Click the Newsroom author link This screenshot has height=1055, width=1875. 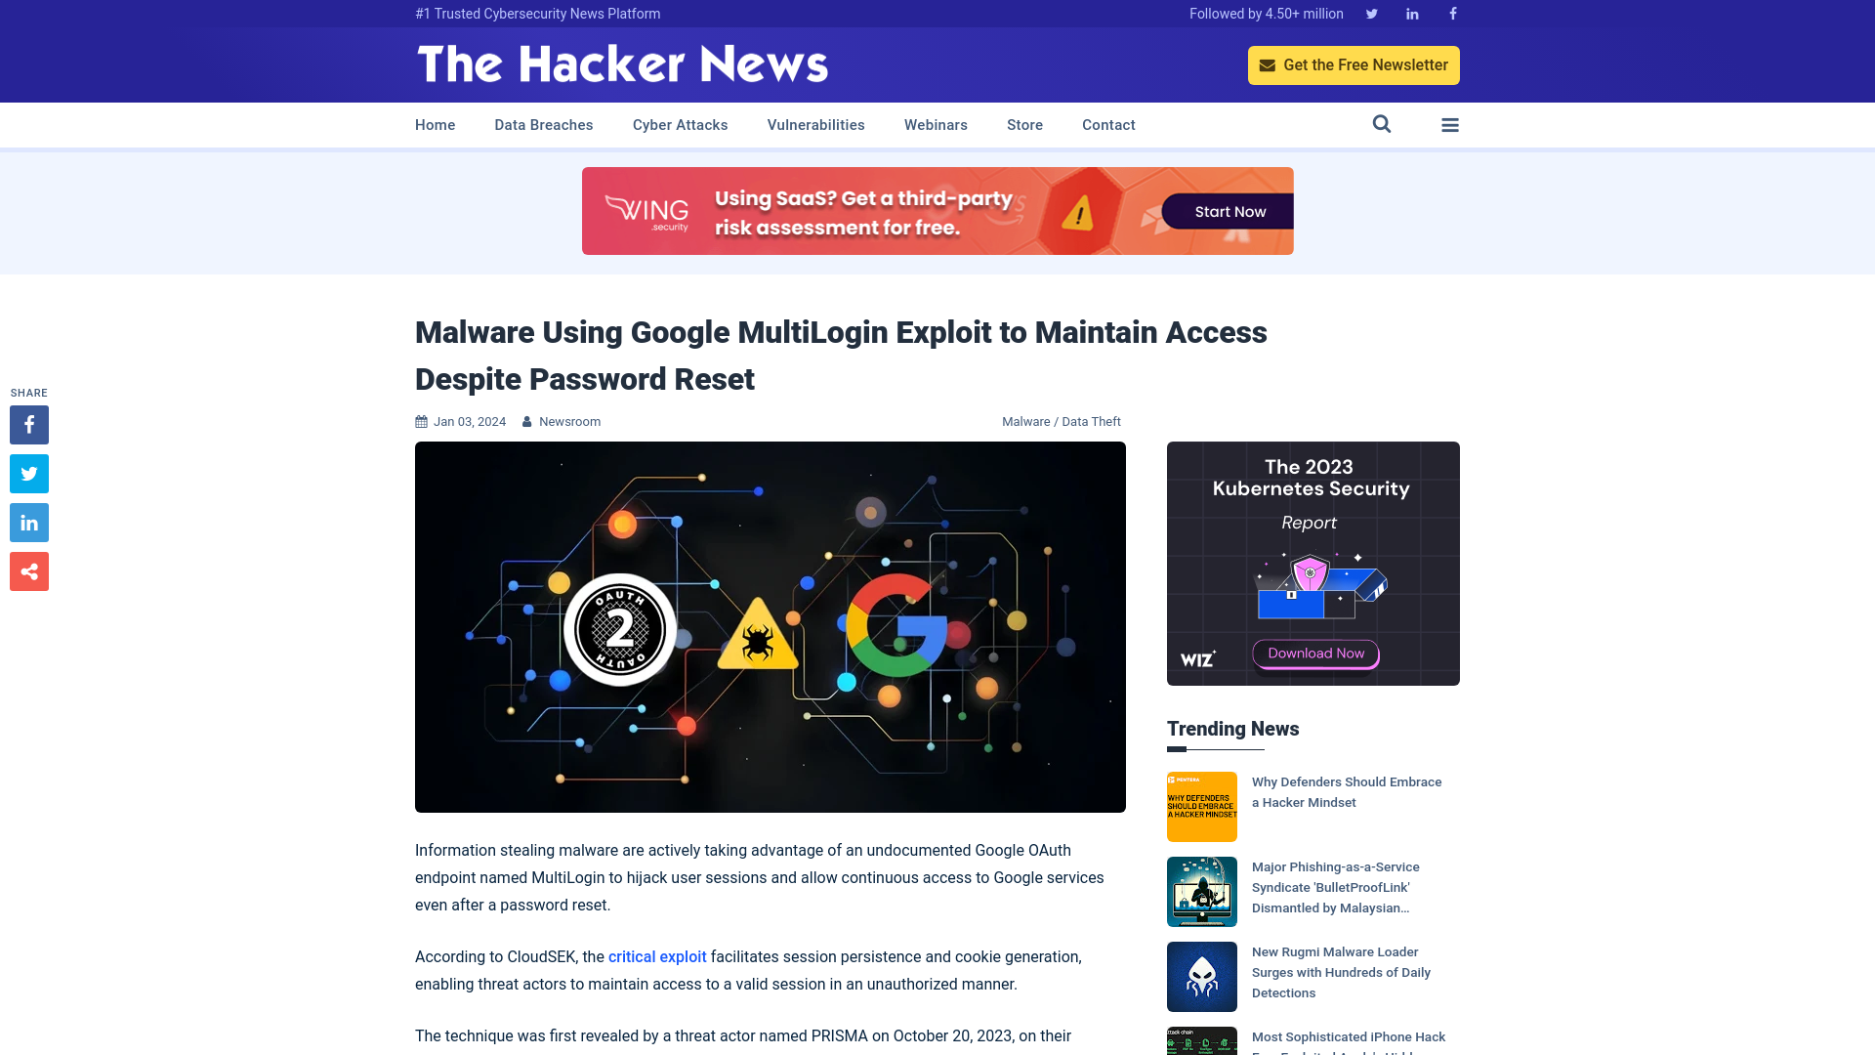569,421
